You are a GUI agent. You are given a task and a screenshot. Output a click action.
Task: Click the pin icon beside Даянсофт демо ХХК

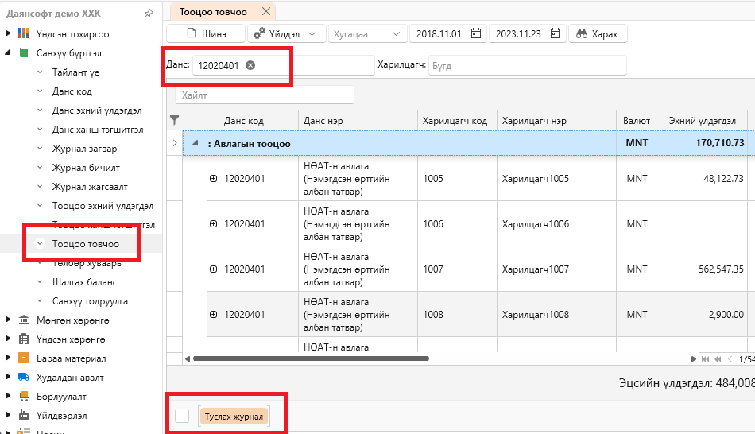click(149, 14)
